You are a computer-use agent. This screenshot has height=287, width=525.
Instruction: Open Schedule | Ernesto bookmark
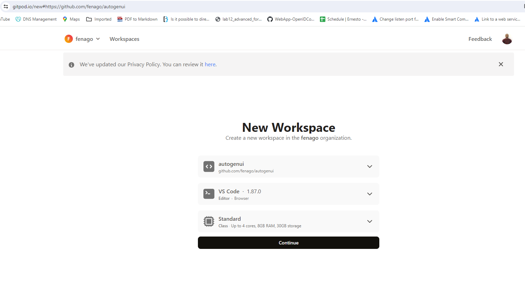coord(343,19)
